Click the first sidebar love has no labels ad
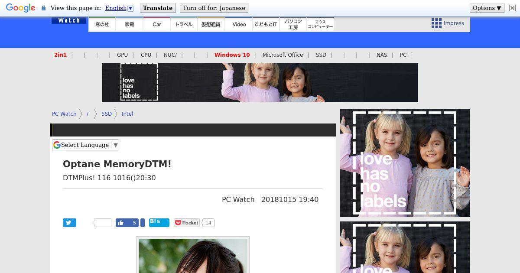Screen dimensions: 520x273 (x=405, y=163)
